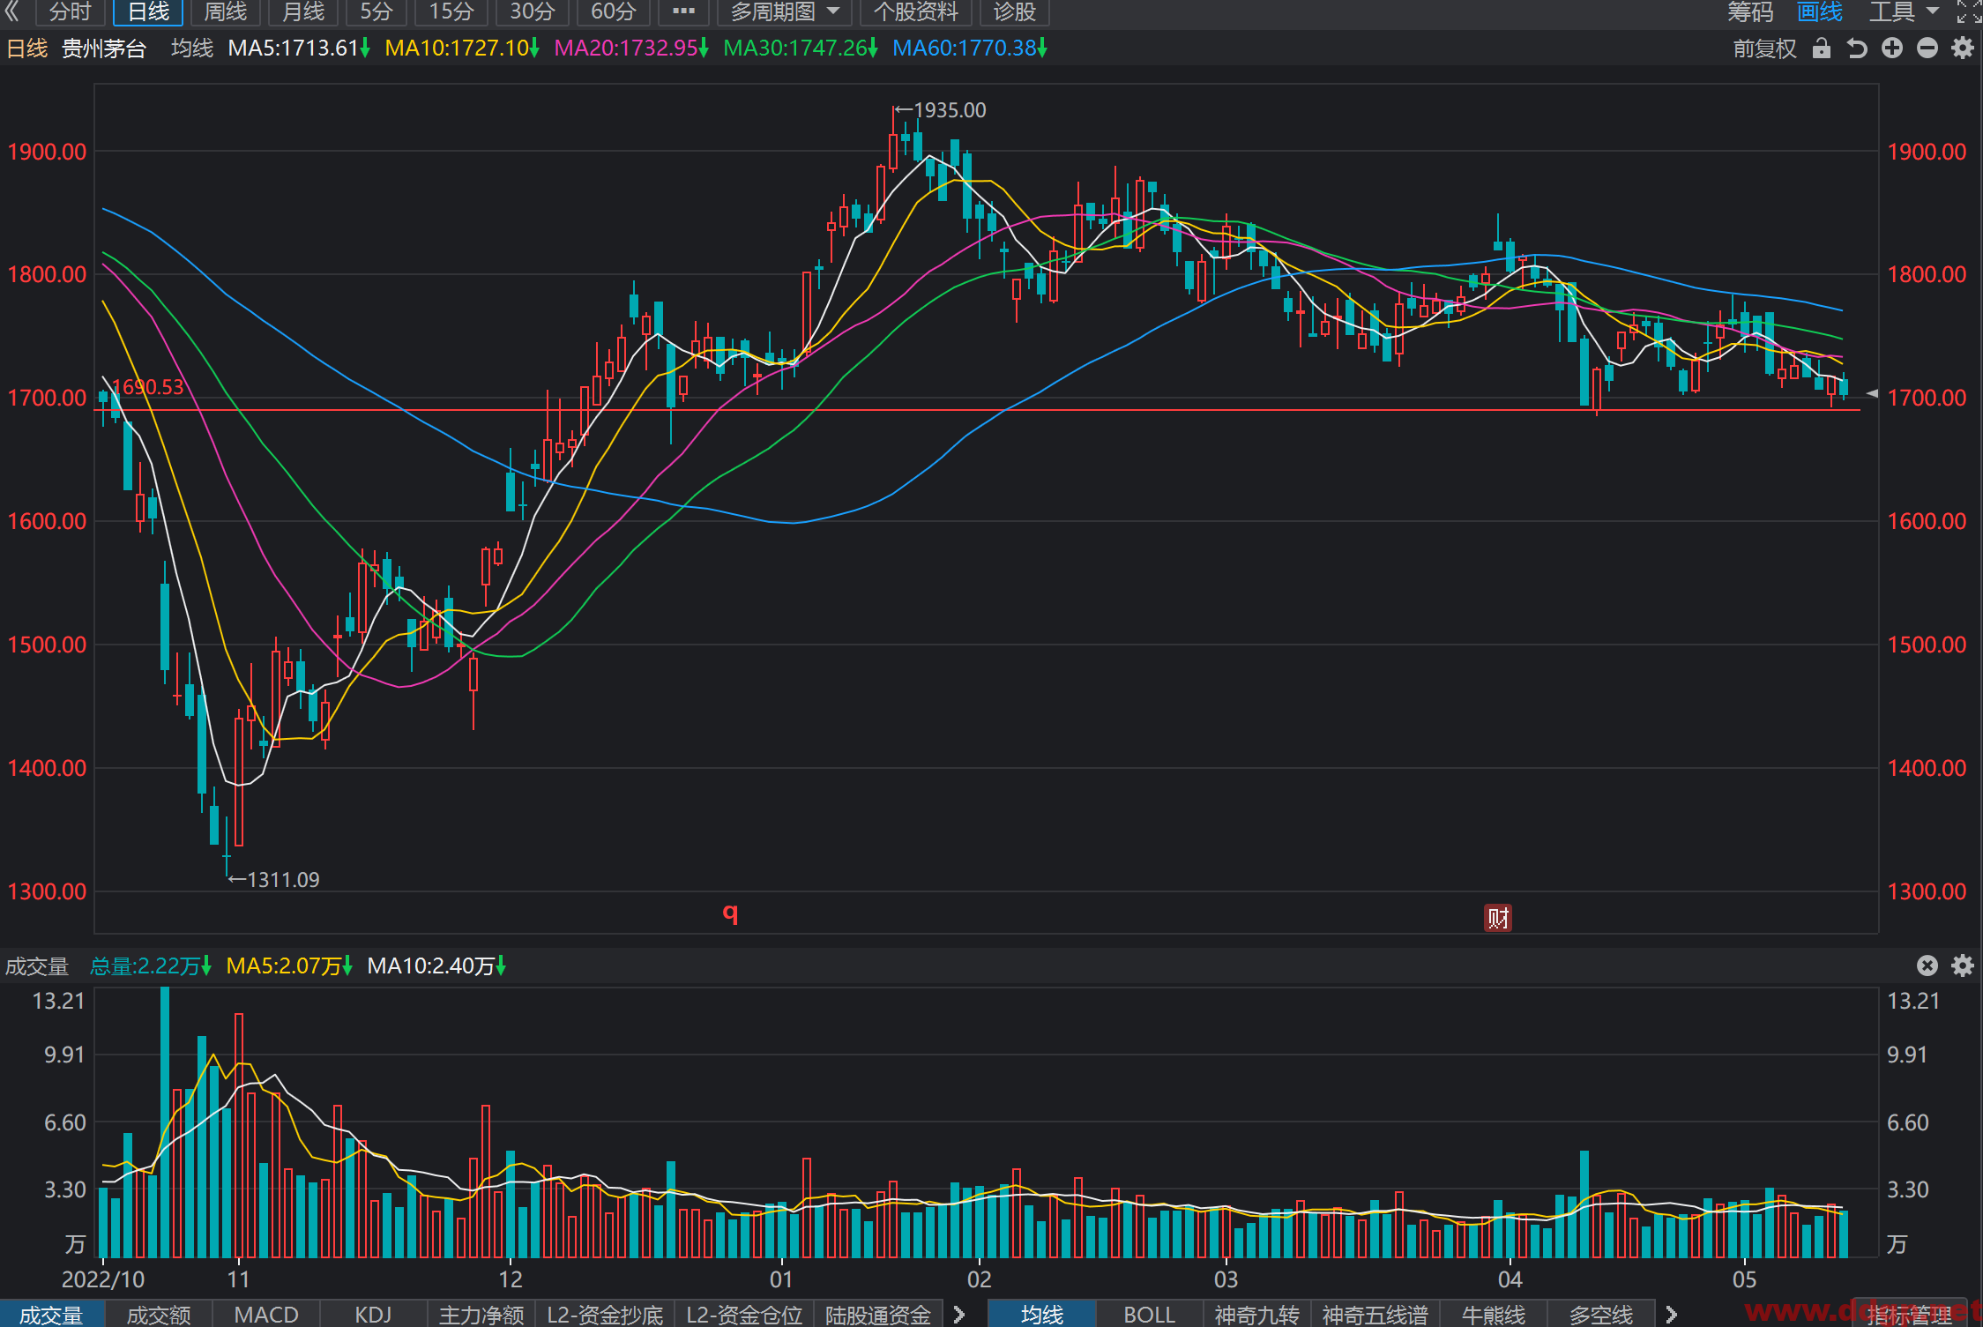
Task: Select the BOLL overlay indicator
Action: pyautogui.click(x=1149, y=1315)
